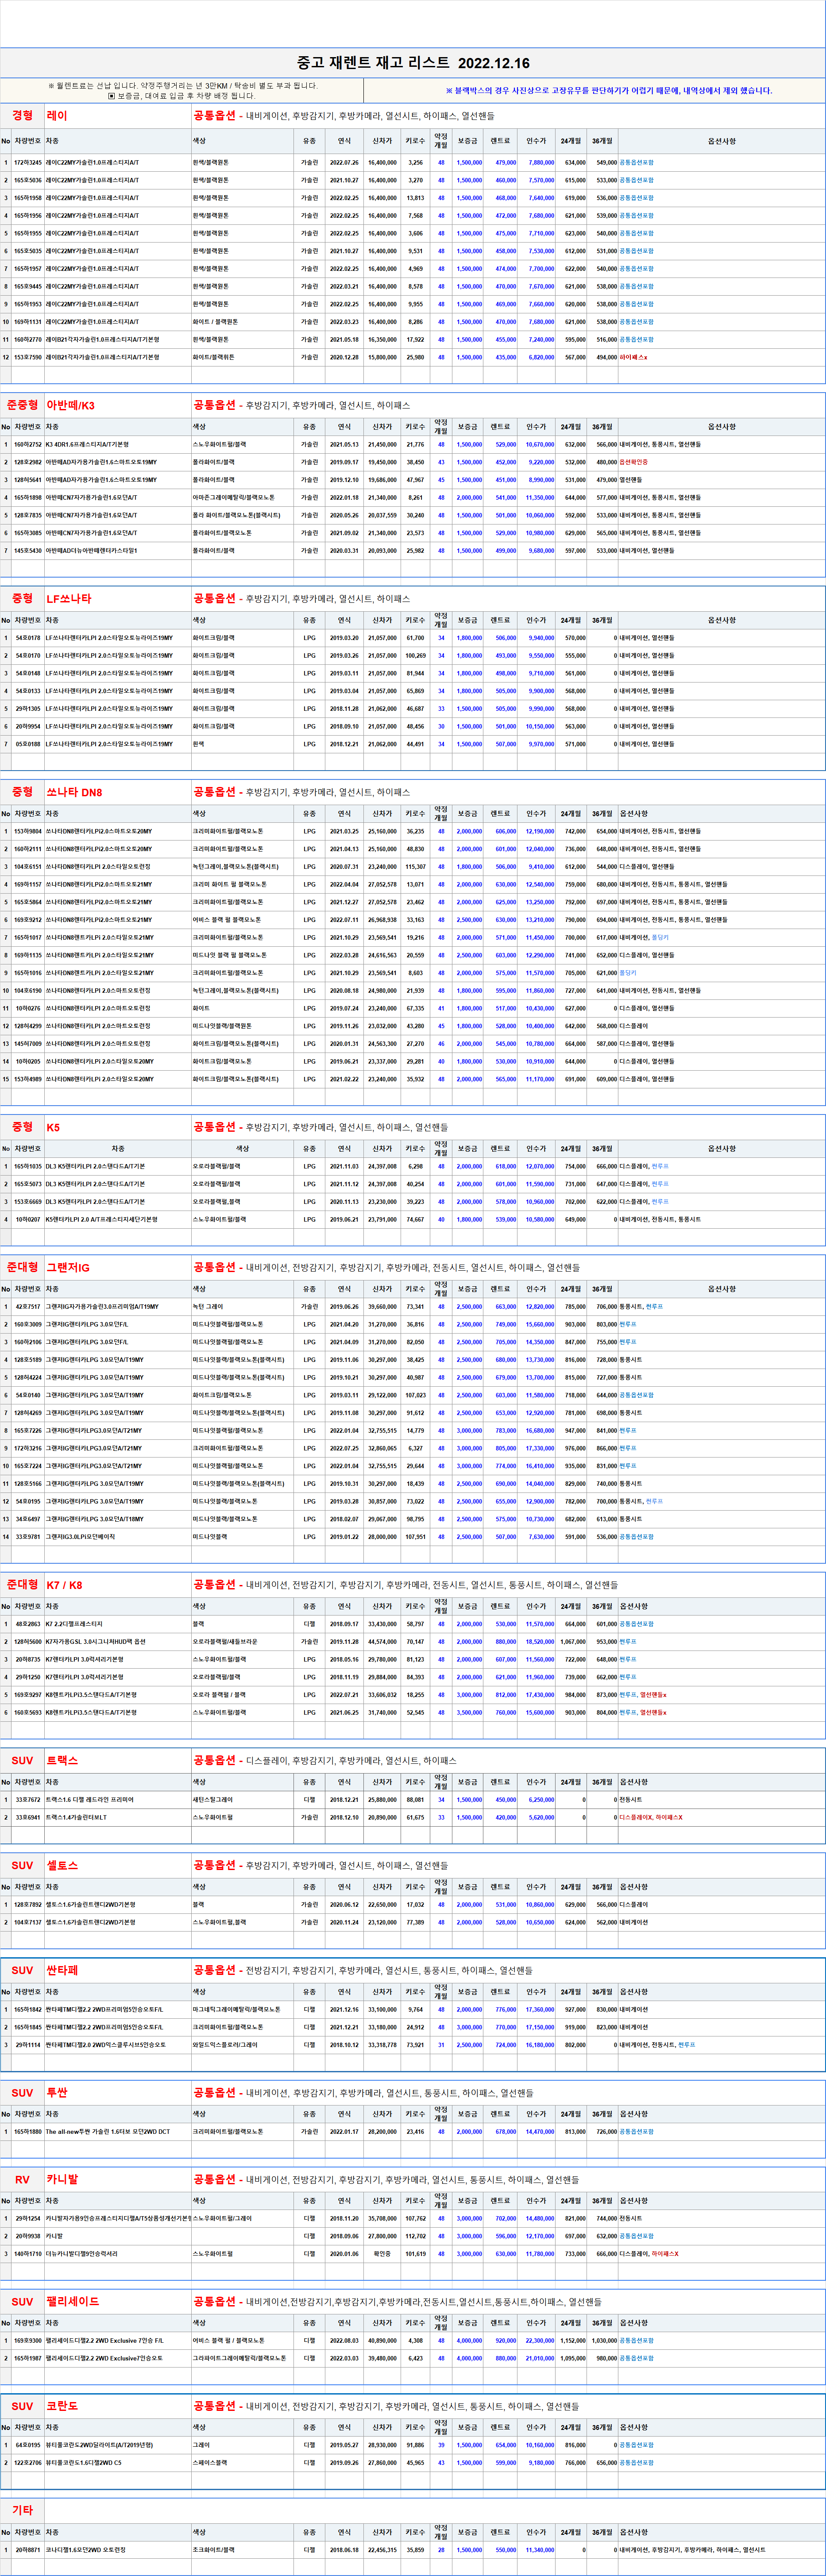
Task: Select the 펠리세이드 section heading
Action: tap(73, 2301)
